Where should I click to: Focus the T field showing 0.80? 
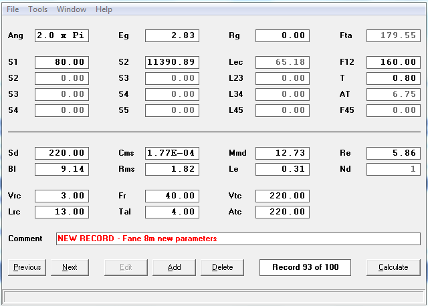click(x=393, y=78)
